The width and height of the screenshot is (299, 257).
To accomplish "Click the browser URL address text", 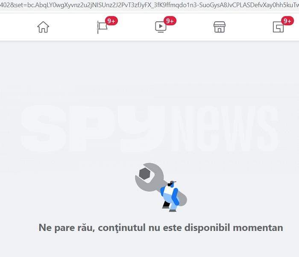I will (x=149, y=5).
